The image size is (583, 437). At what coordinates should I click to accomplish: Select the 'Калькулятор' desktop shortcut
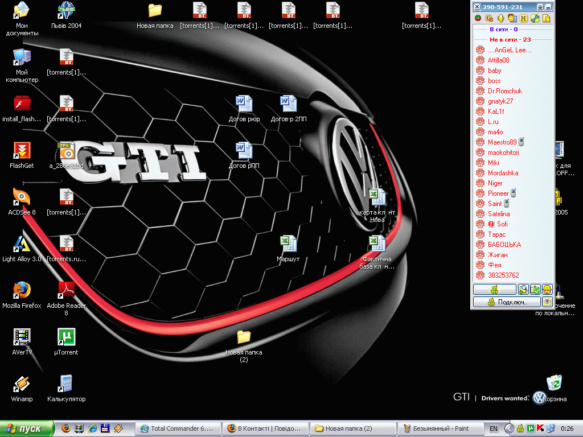click(66, 389)
